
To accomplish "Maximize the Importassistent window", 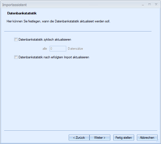I will [150, 4].
